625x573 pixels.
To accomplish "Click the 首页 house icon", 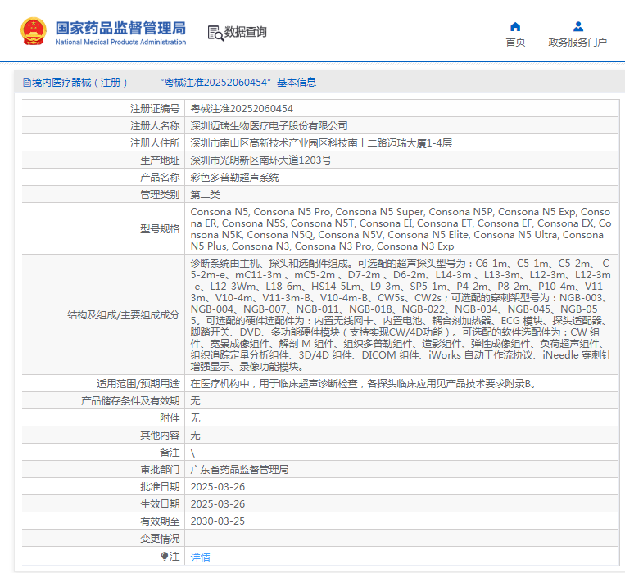I will [x=515, y=26].
